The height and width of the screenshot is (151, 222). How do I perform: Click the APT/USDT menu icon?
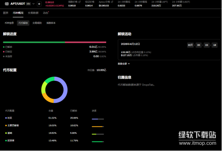tap(7, 4)
